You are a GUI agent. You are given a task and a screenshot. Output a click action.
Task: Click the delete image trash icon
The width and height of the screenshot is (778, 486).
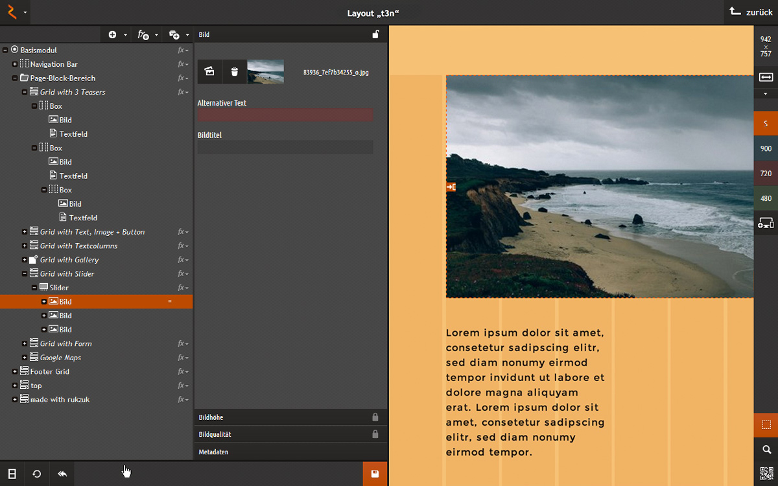(x=235, y=72)
